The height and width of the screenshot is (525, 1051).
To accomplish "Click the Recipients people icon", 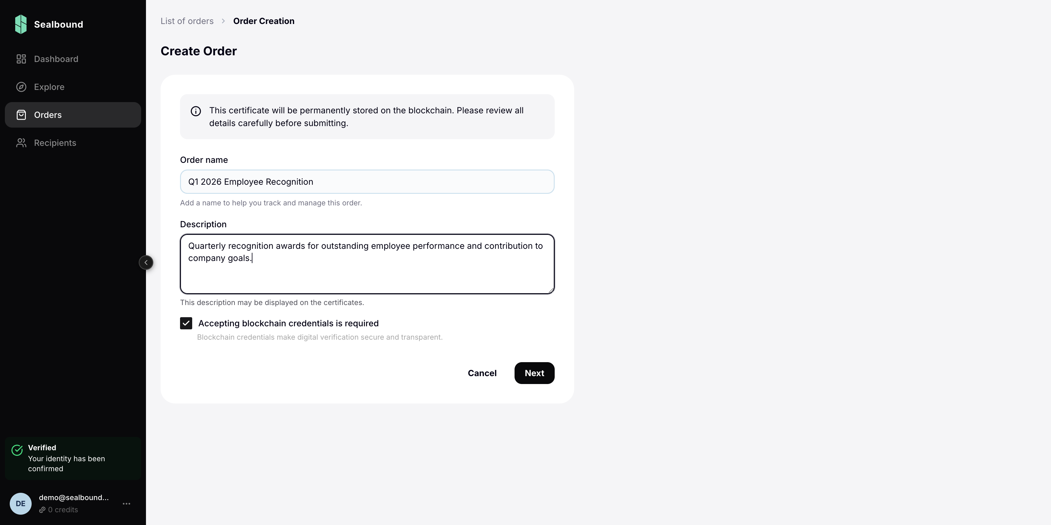I will (x=21, y=143).
